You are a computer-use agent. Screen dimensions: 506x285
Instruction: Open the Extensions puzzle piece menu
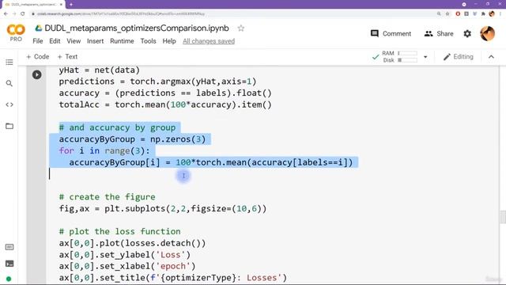click(x=483, y=14)
